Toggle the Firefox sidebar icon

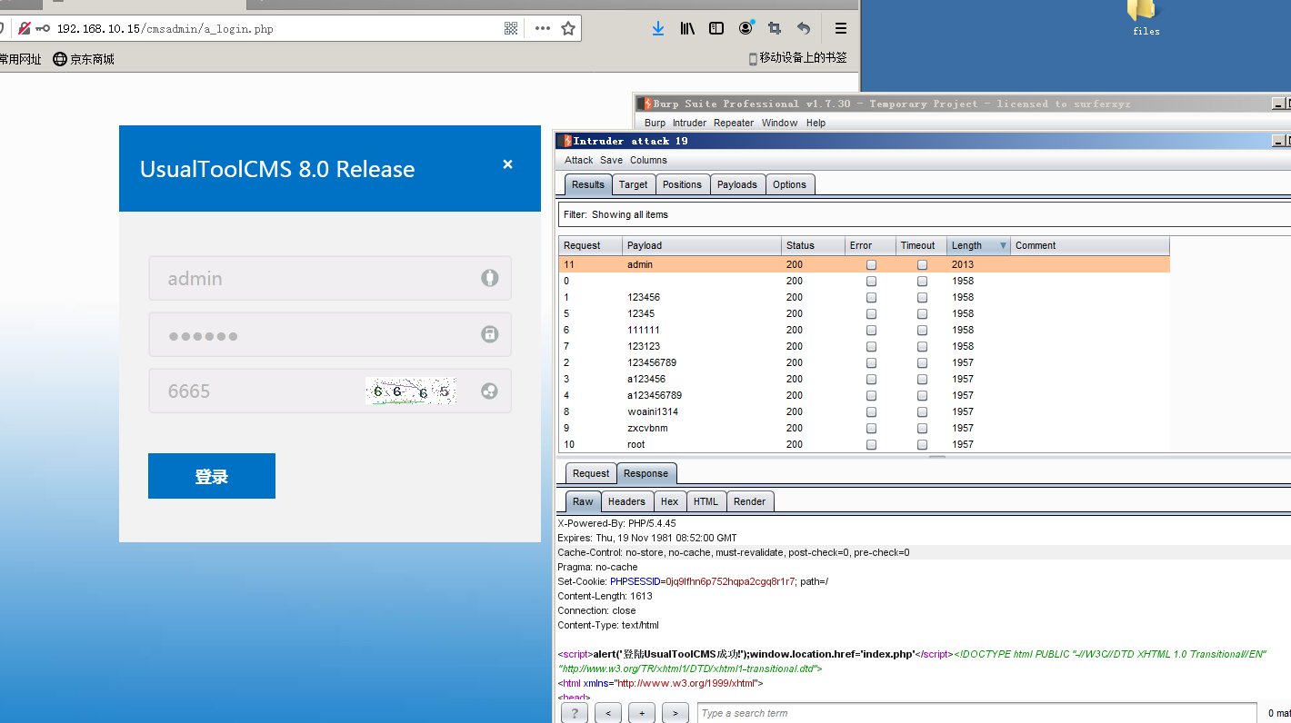point(716,28)
